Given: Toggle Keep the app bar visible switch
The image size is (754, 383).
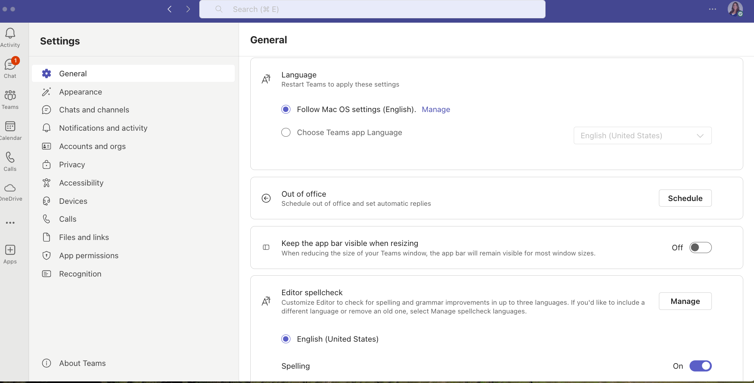Looking at the screenshot, I should (x=700, y=248).
